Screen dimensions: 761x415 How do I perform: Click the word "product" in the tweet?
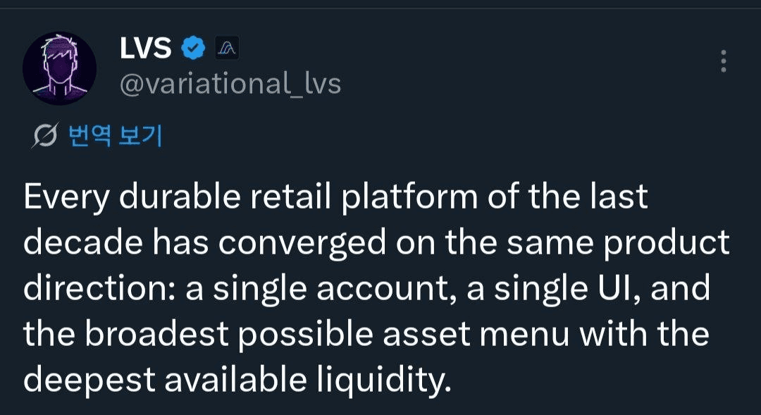coord(667,243)
